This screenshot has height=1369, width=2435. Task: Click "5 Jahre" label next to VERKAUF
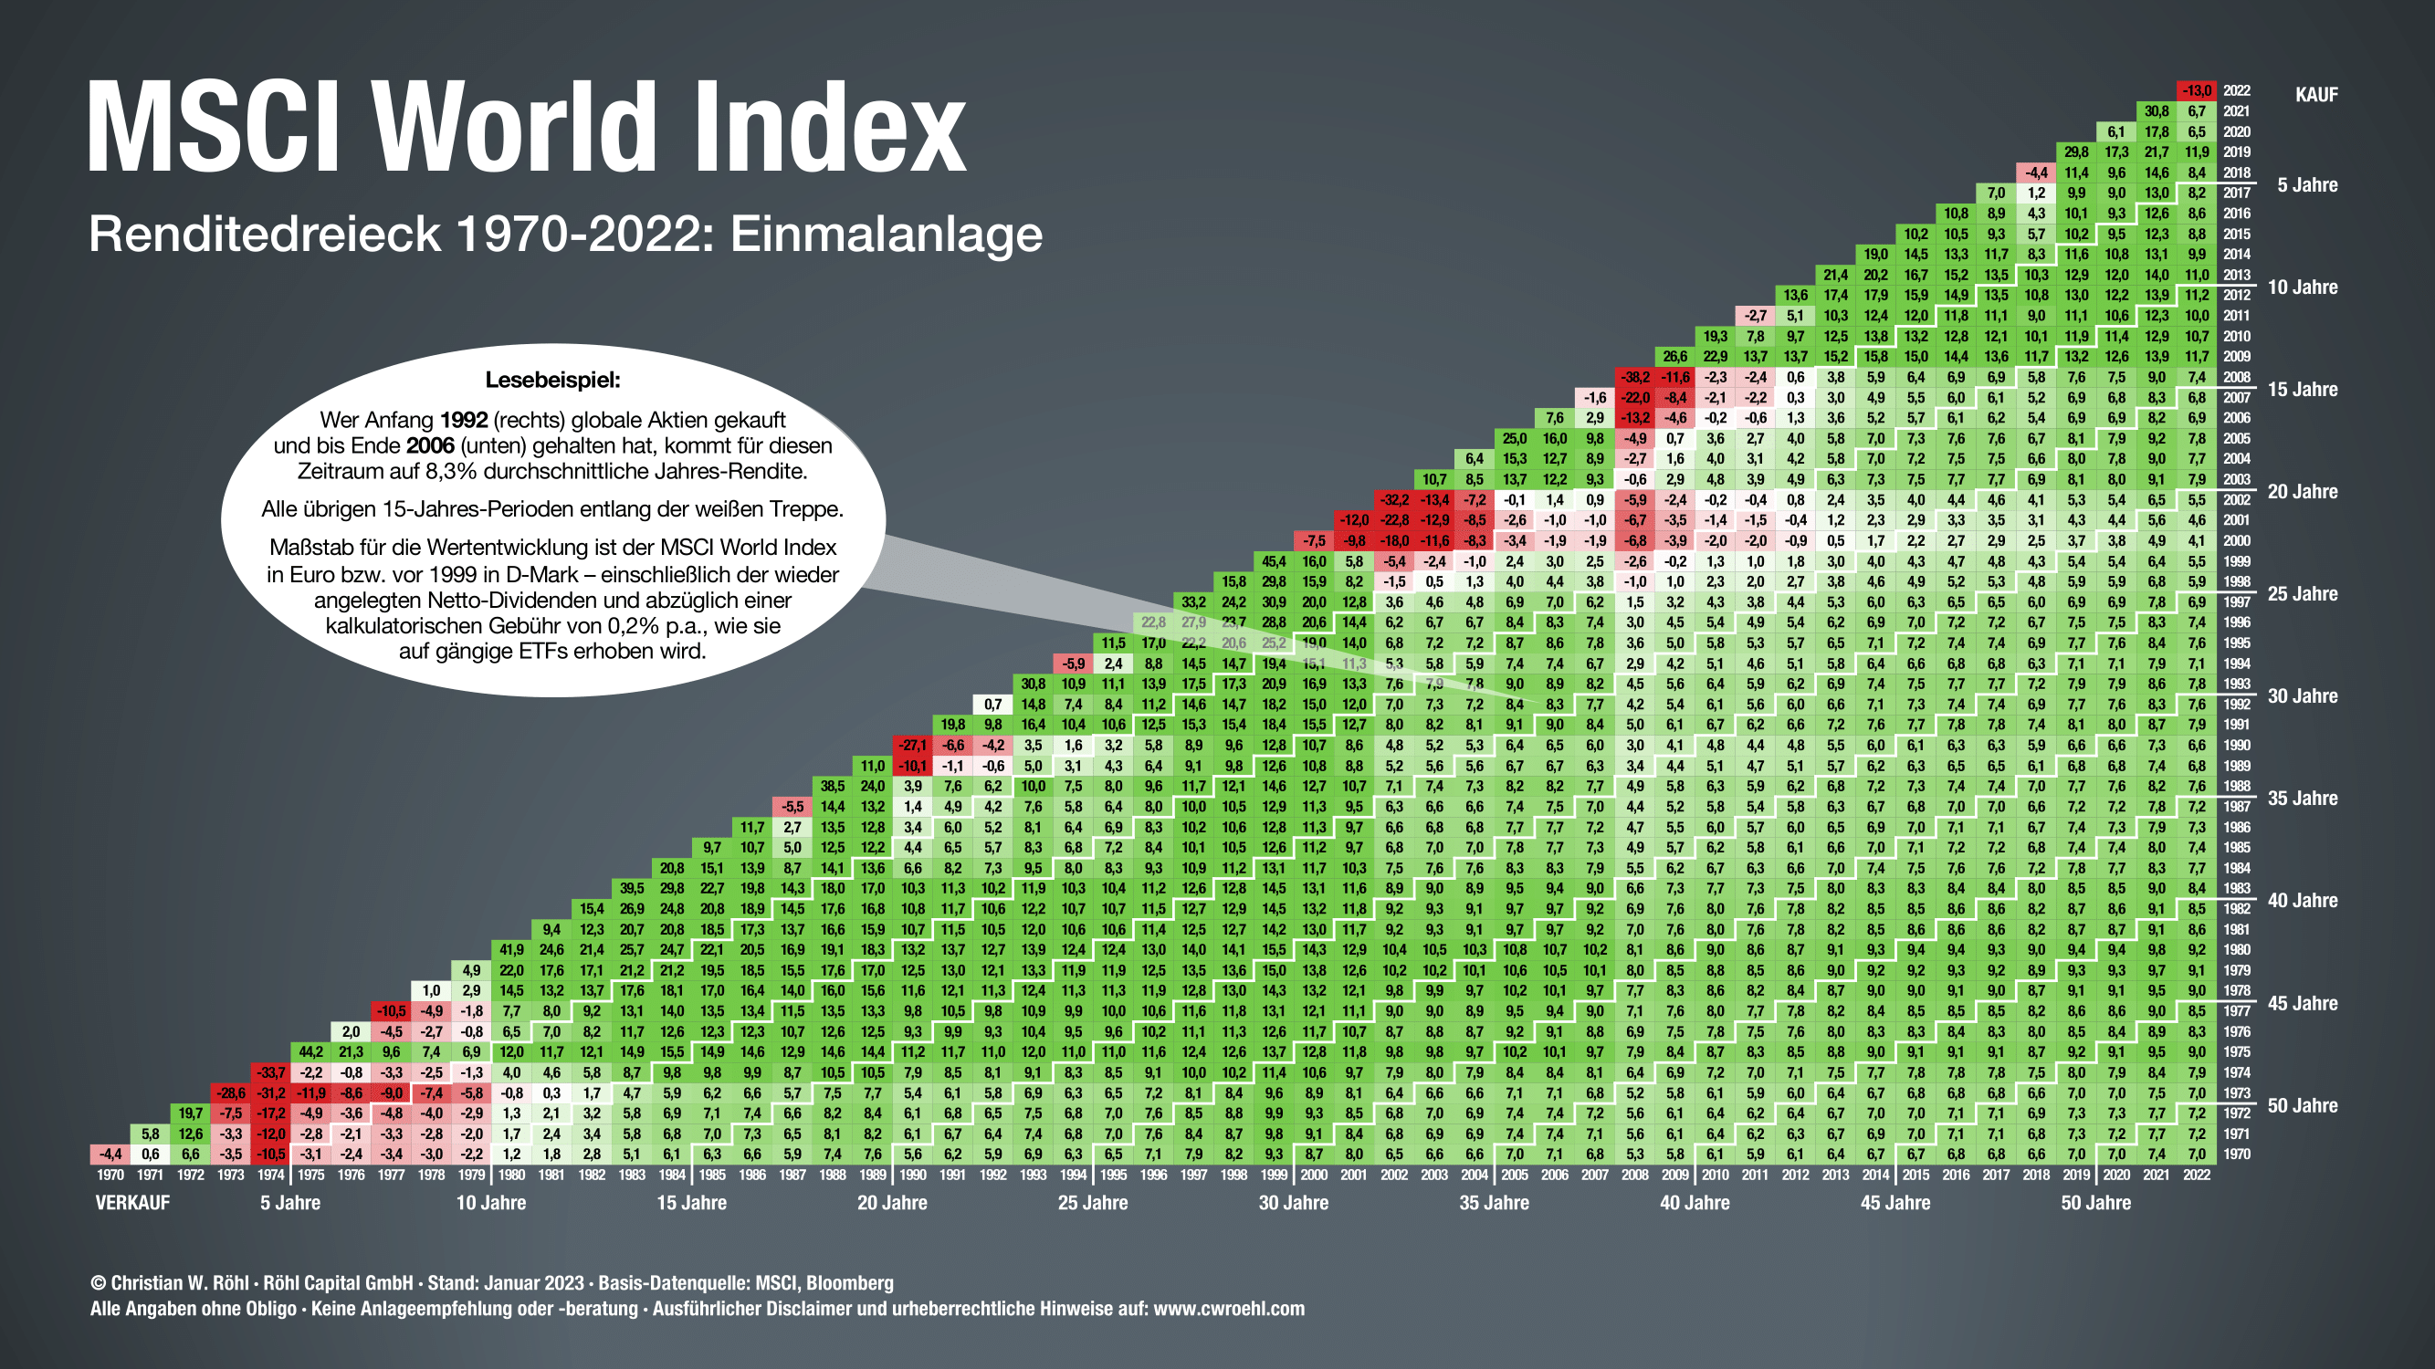(290, 1203)
